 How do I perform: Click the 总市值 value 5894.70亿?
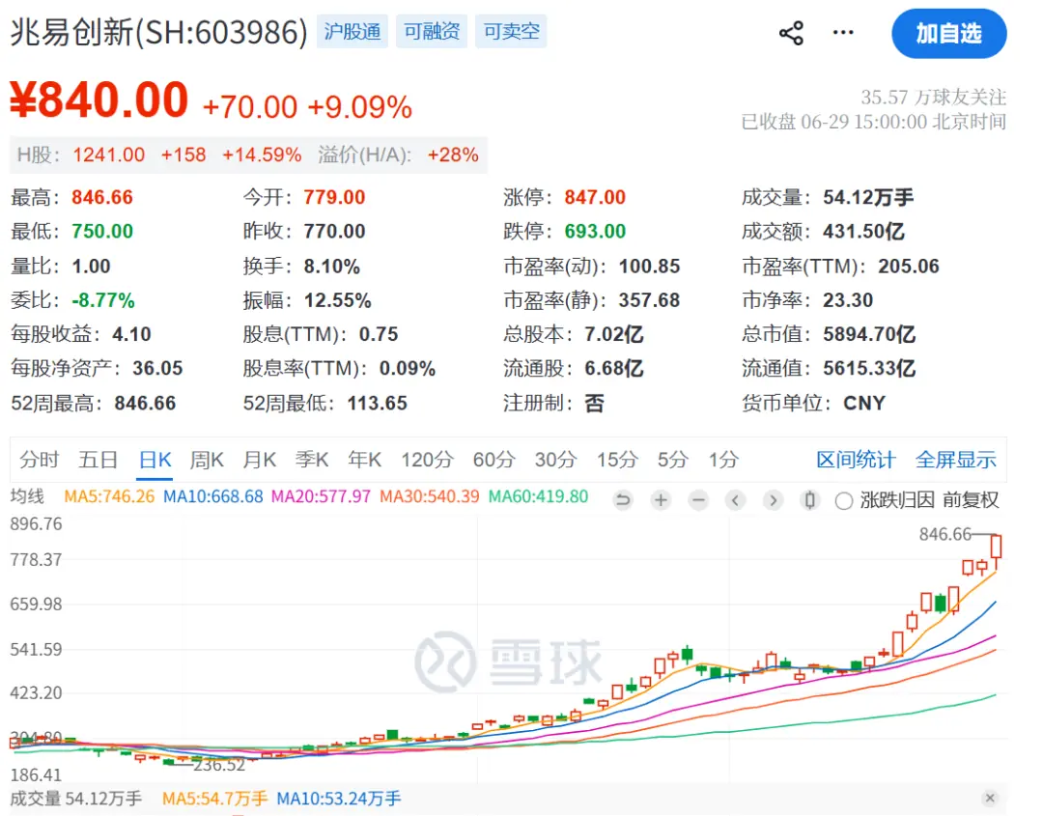click(869, 334)
